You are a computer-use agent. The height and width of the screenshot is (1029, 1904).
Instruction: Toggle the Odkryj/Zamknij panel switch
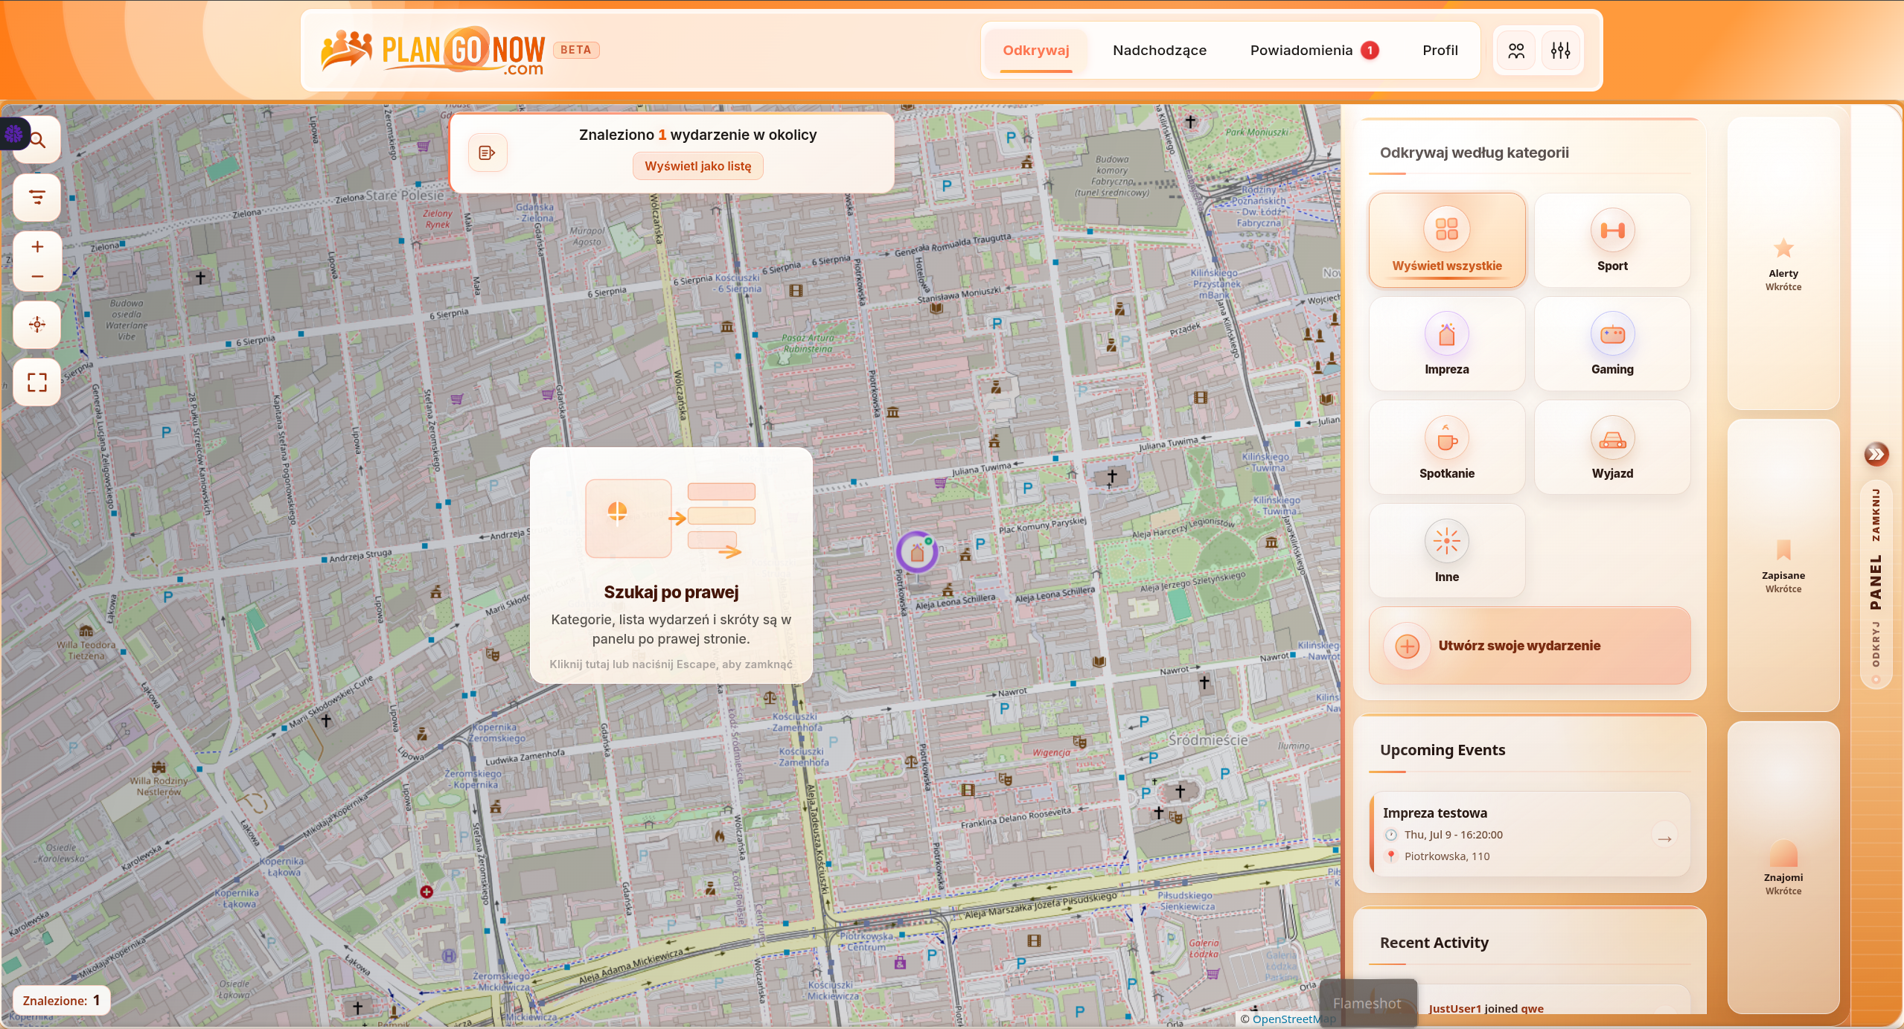(1876, 586)
